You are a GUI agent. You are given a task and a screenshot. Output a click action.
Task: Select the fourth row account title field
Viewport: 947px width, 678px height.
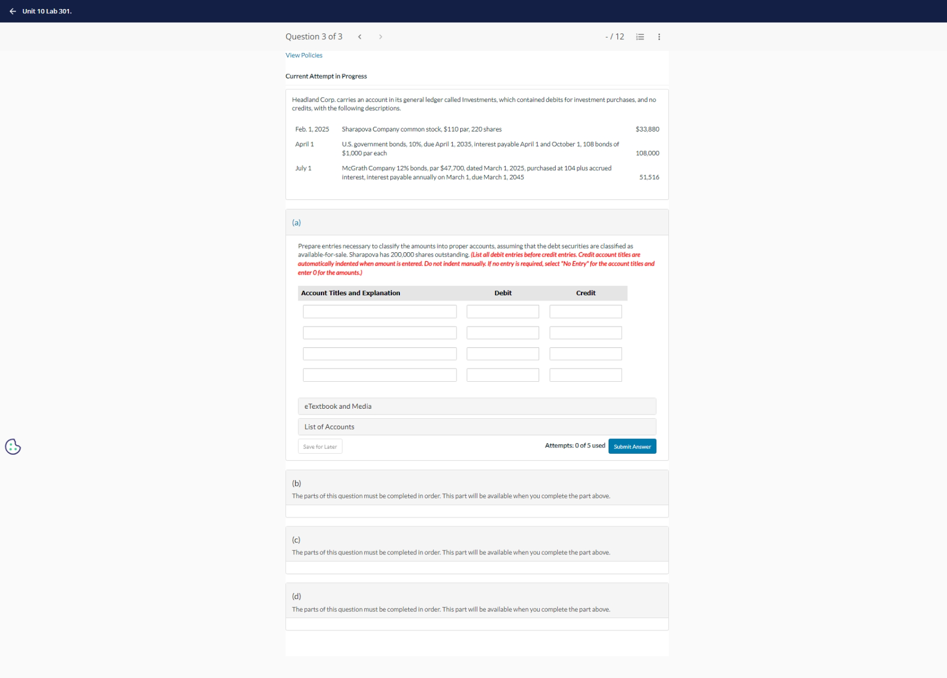pos(380,375)
